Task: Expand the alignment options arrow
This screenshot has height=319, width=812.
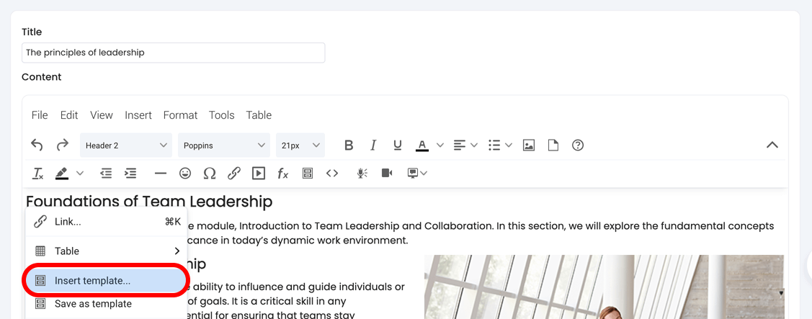Action: 474,145
